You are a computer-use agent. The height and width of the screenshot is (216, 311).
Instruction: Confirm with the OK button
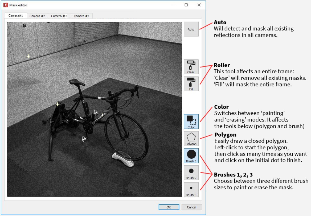tap(169, 207)
